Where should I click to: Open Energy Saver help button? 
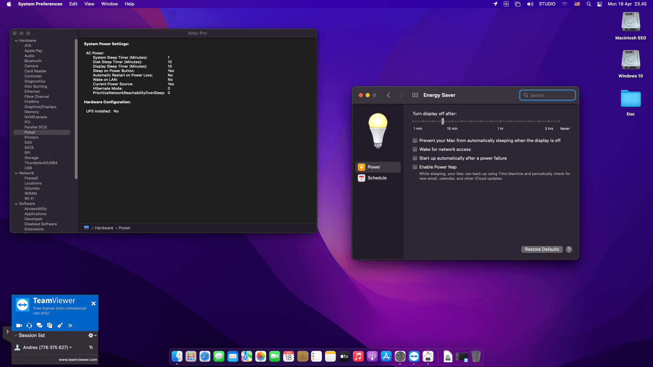coord(569,249)
